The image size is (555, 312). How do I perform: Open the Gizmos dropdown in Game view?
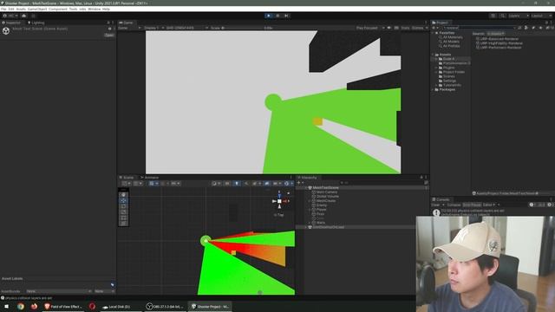(x=420, y=28)
